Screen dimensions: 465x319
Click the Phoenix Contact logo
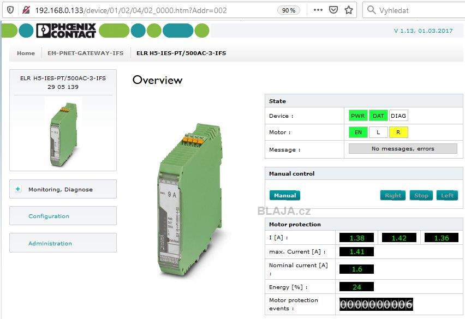(66, 31)
